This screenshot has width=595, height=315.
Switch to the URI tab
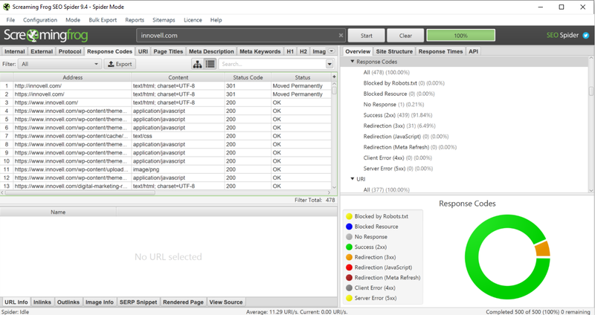(x=143, y=51)
